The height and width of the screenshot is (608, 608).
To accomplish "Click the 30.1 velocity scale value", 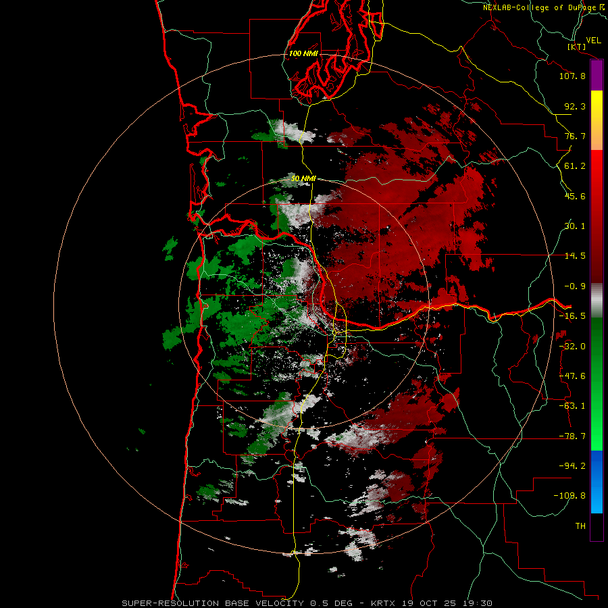I will 575,226.
